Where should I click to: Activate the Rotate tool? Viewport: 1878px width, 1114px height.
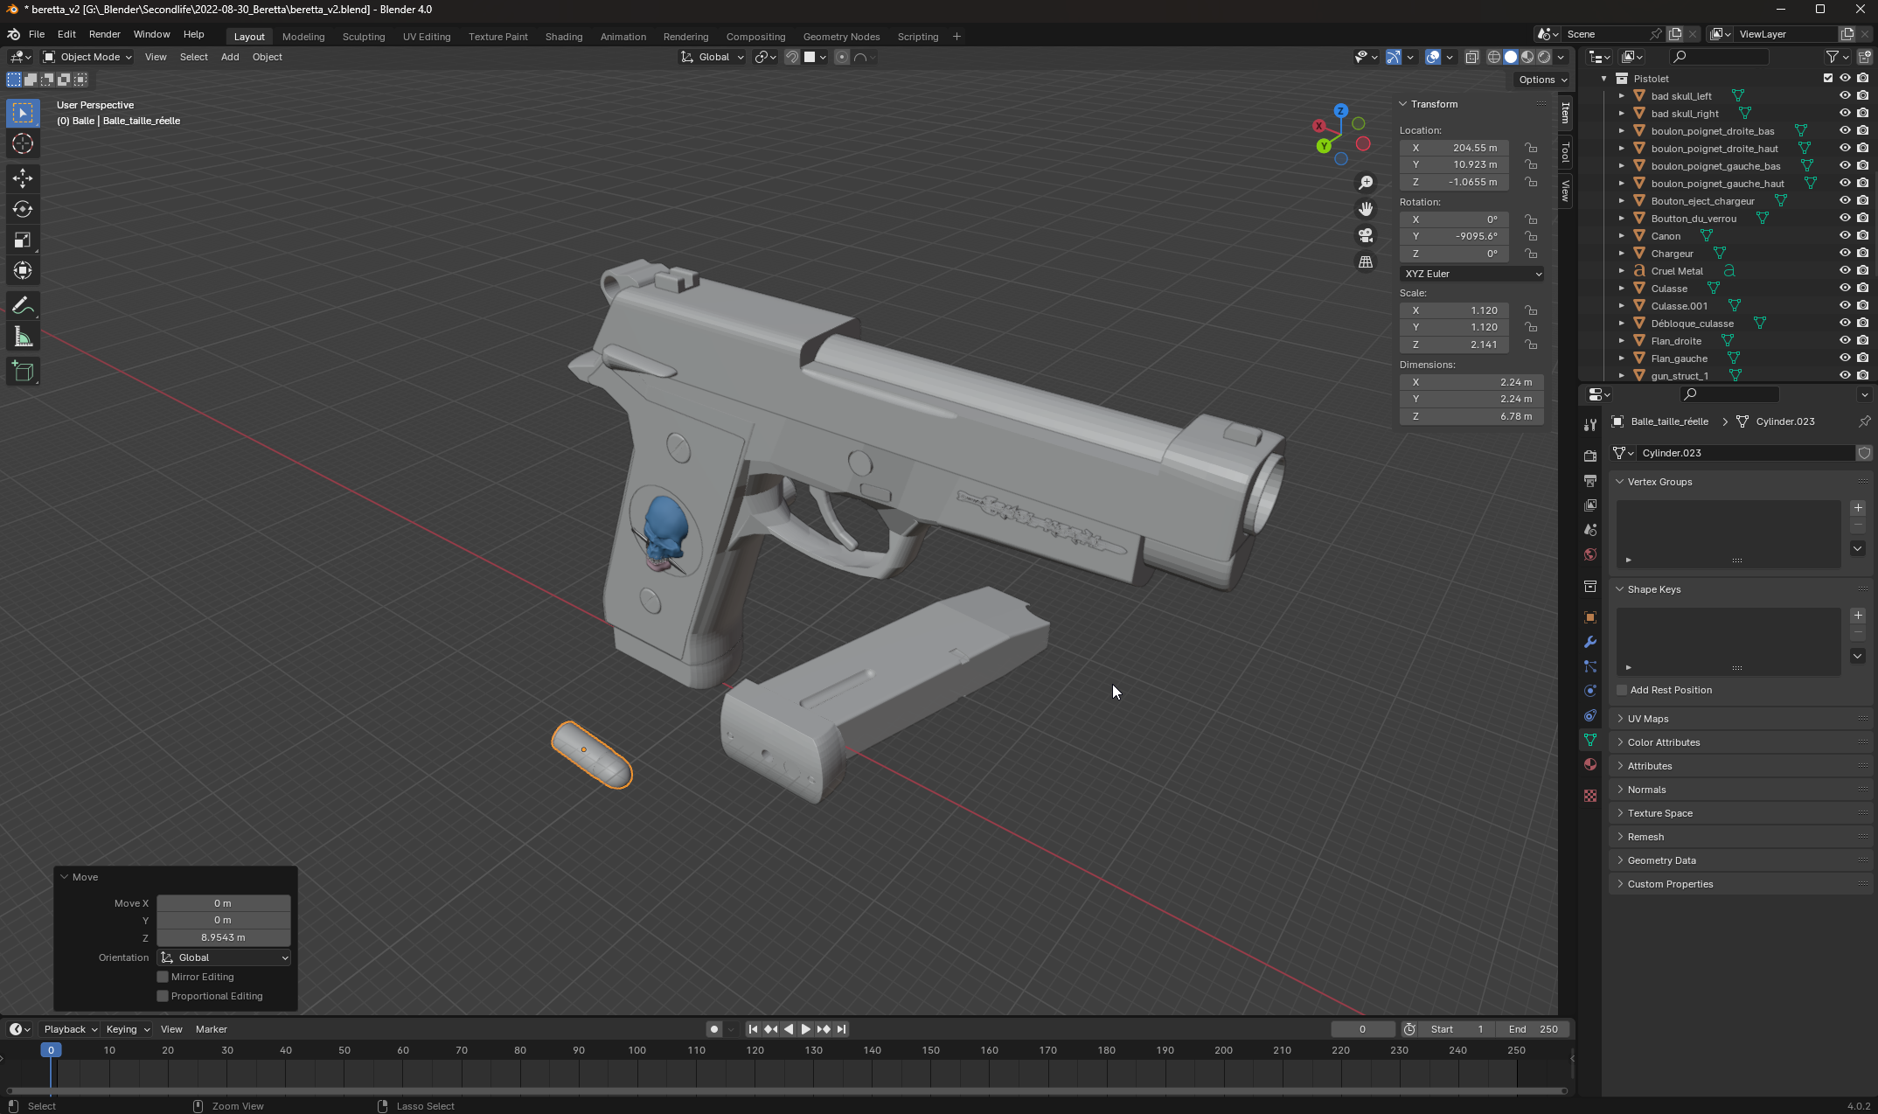pos(23,209)
